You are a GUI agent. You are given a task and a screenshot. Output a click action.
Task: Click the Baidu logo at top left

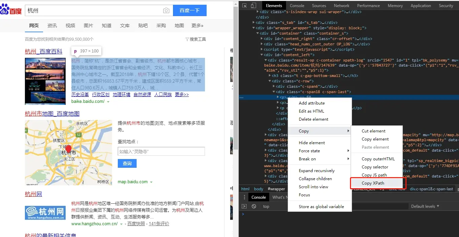tap(10, 9)
